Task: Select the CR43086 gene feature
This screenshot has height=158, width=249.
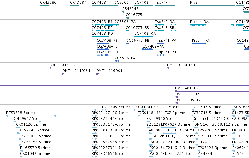Action: tap(45, 6)
